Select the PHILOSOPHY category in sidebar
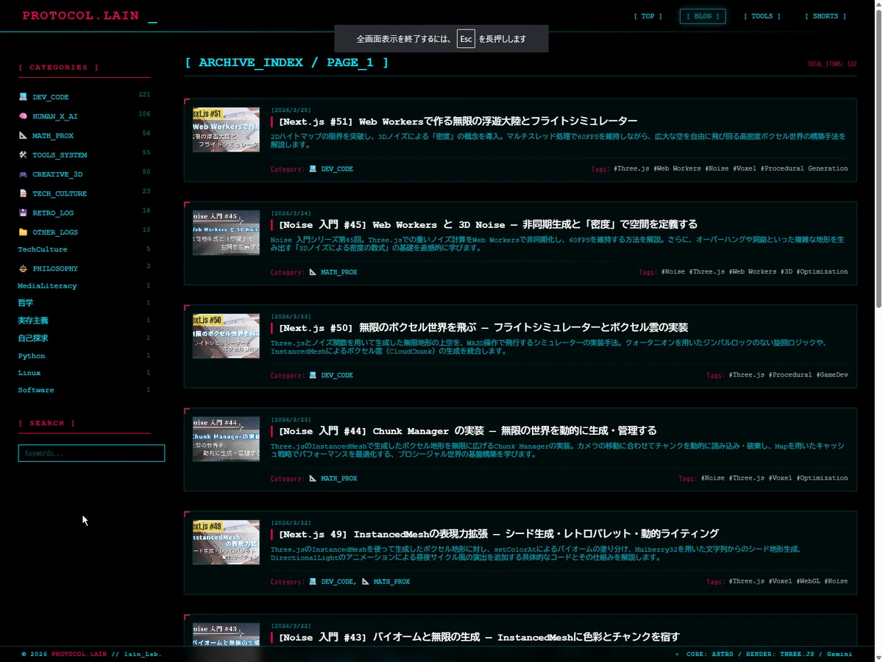The height and width of the screenshot is (662, 883). 54,268
